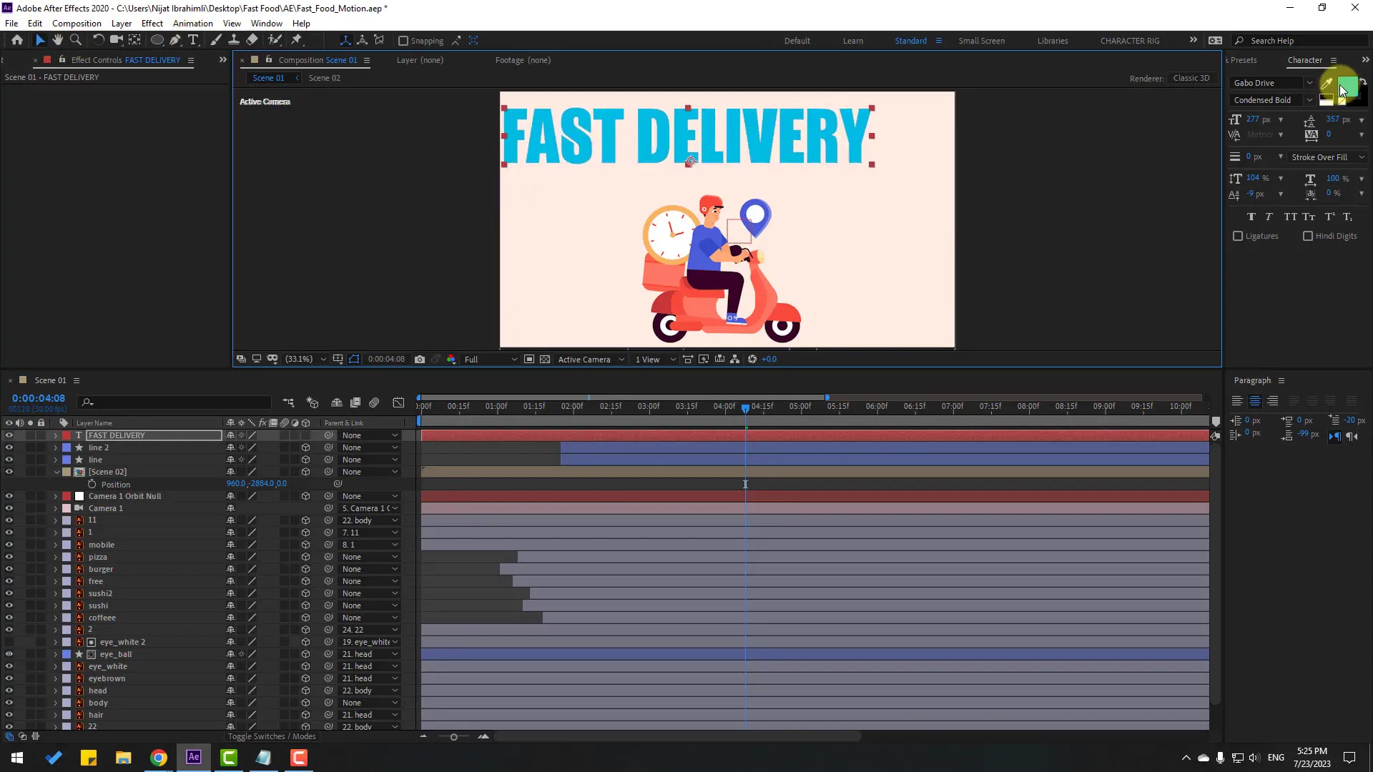
Task: Take a snapshot of the composition
Action: 420,359
